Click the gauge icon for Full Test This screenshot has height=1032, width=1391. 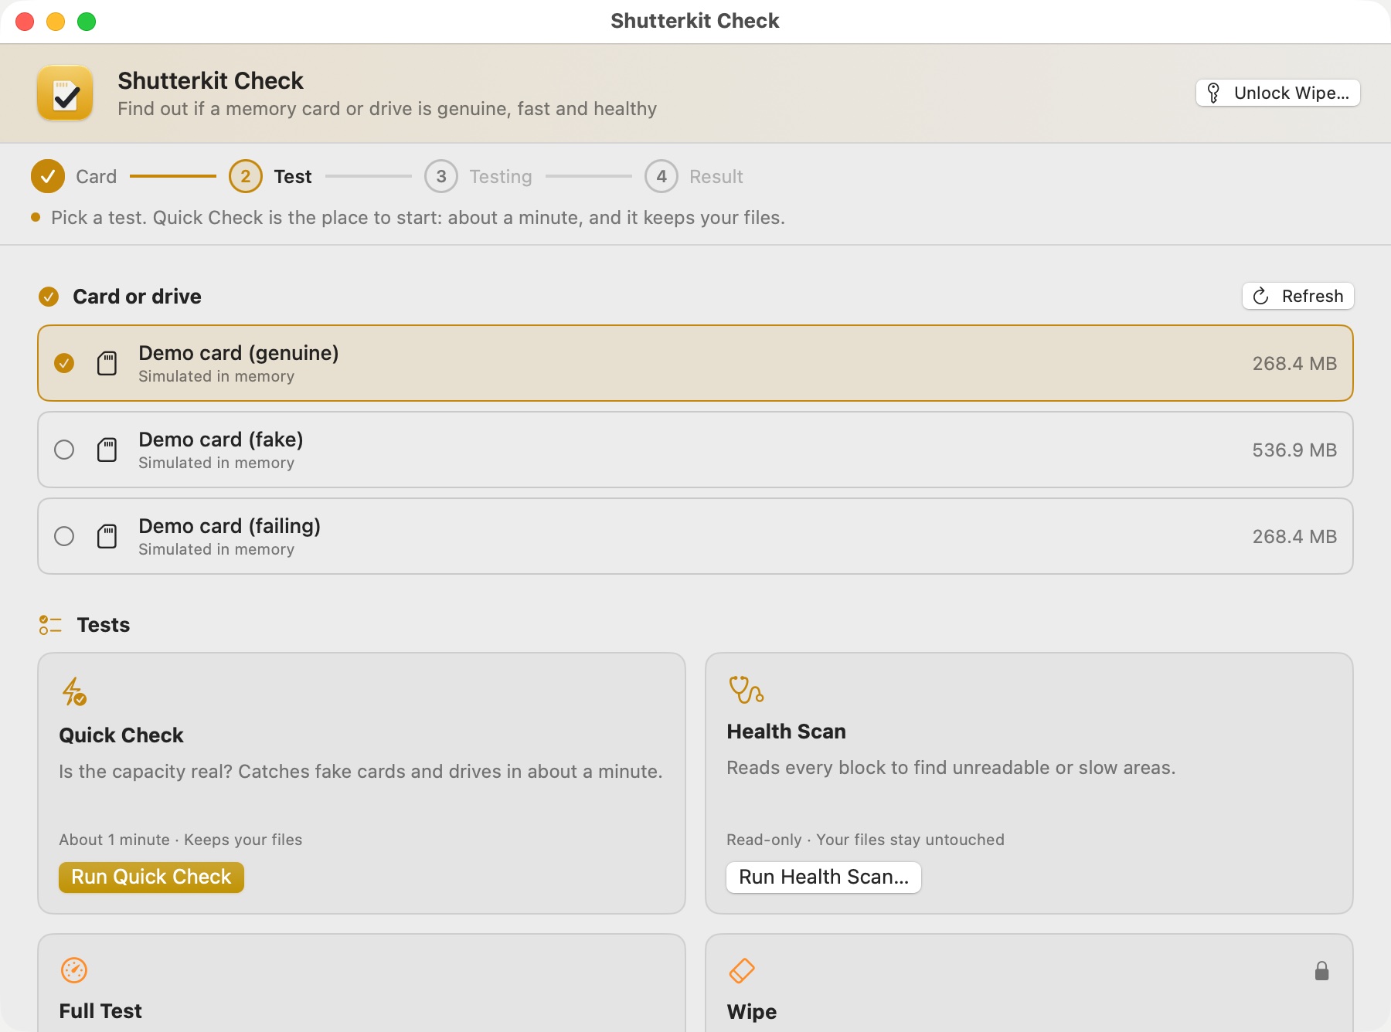tap(74, 970)
